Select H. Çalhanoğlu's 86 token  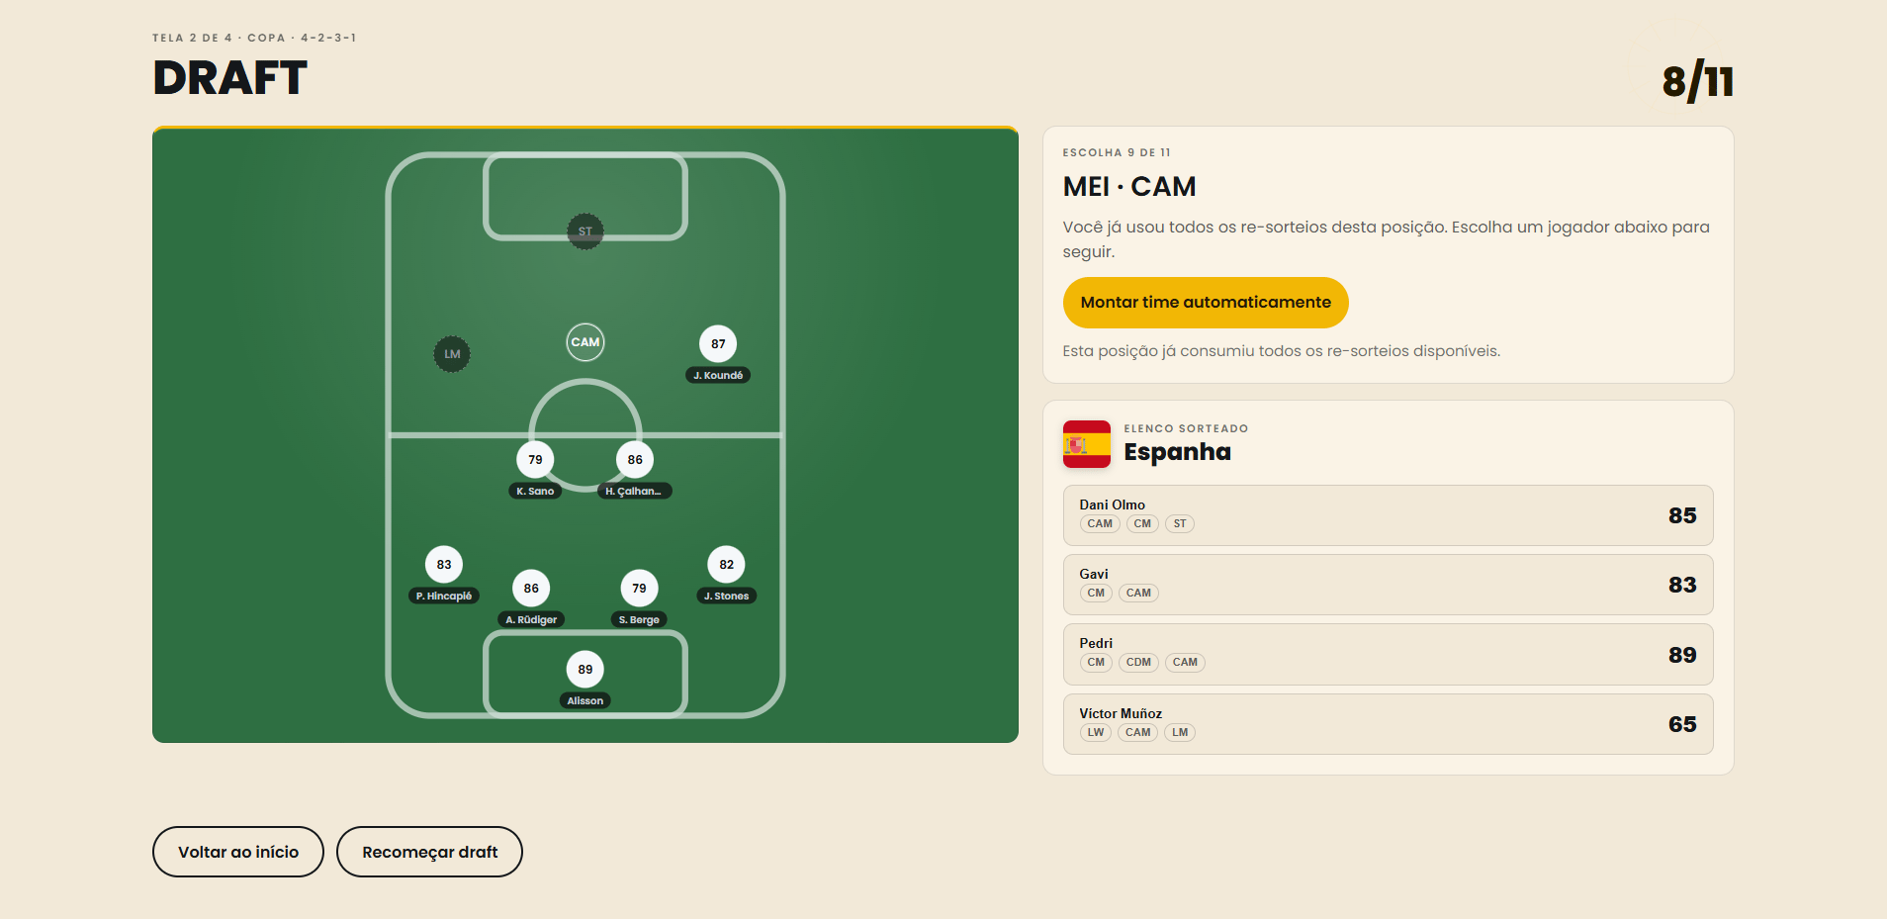[x=635, y=460]
